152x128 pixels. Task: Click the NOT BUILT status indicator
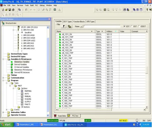pyautogui.click(x=123, y=120)
